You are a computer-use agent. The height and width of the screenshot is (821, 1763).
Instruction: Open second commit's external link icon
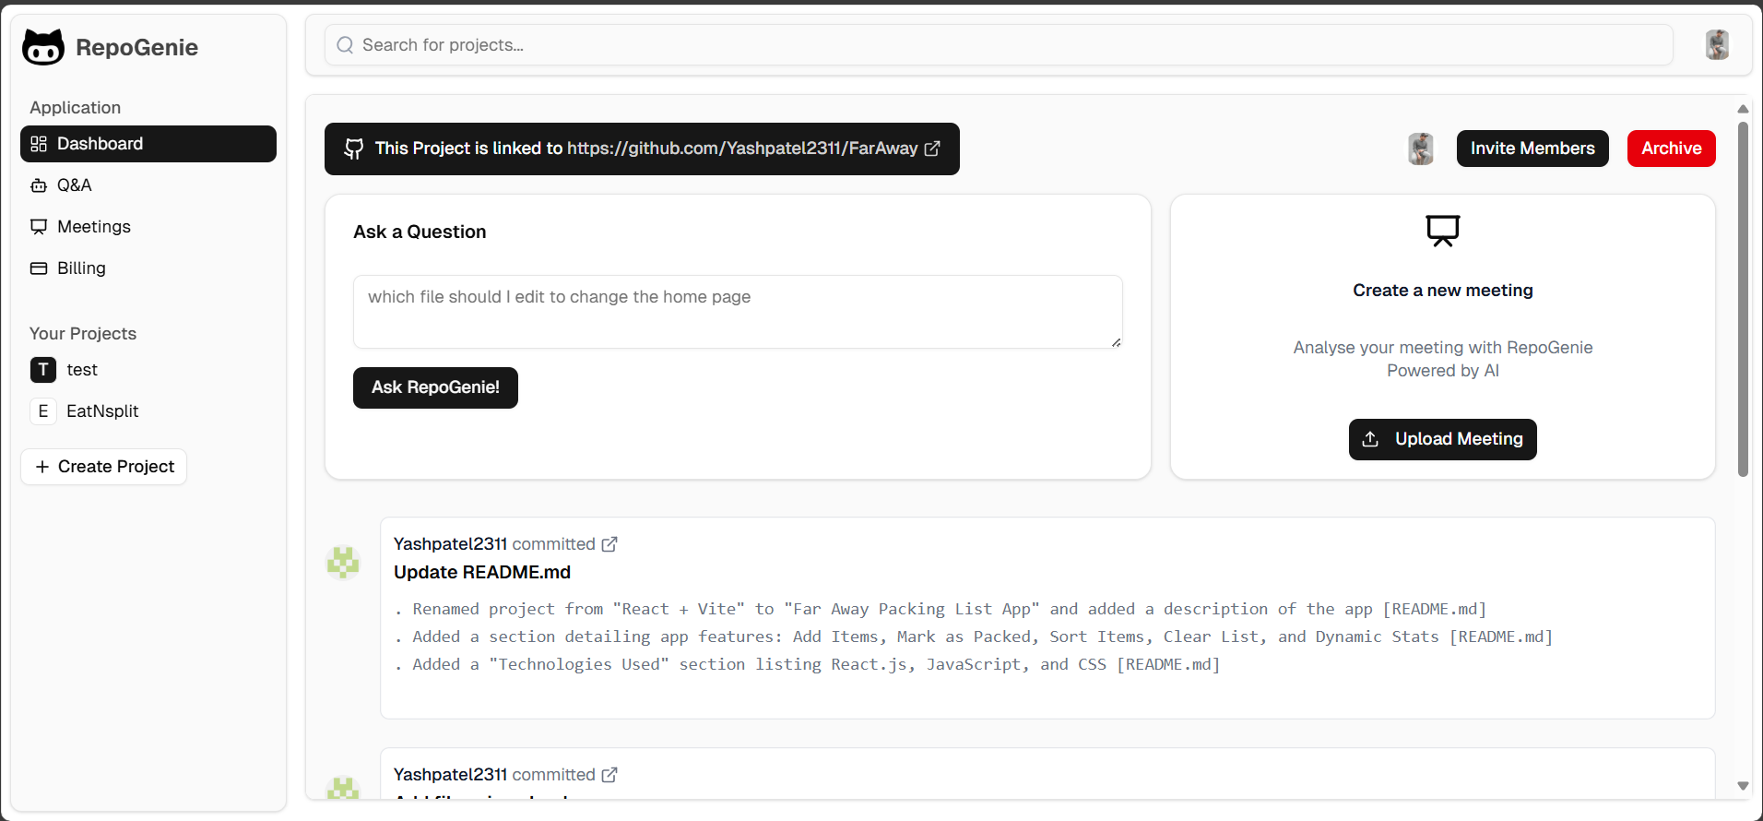click(609, 775)
